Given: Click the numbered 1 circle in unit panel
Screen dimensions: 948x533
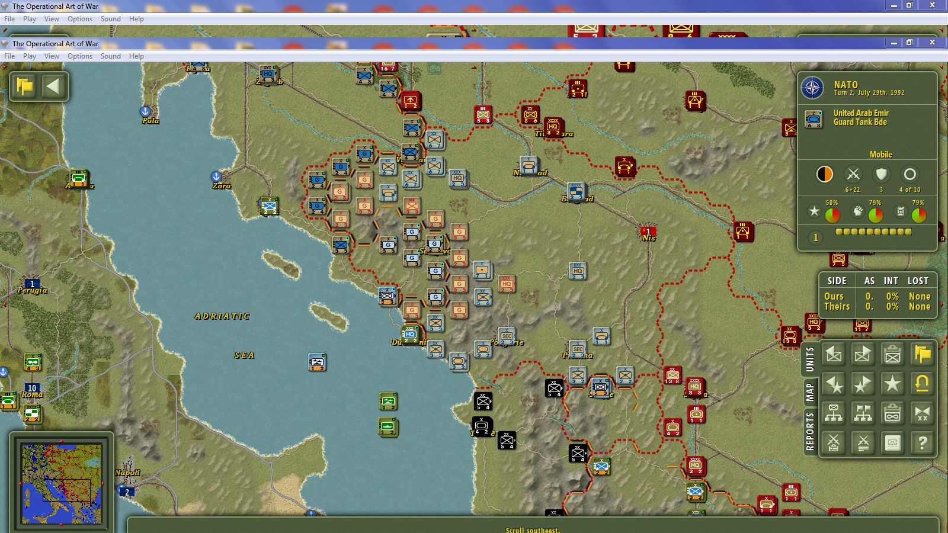Looking at the screenshot, I should (815, 237).
